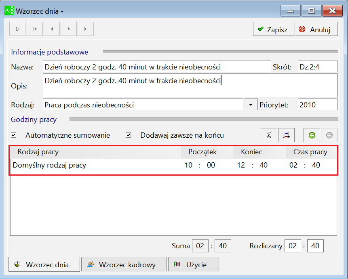The height and width of the screenshot is (279, 348).
Task: Go to the next record
Action: tap(69, 29)
